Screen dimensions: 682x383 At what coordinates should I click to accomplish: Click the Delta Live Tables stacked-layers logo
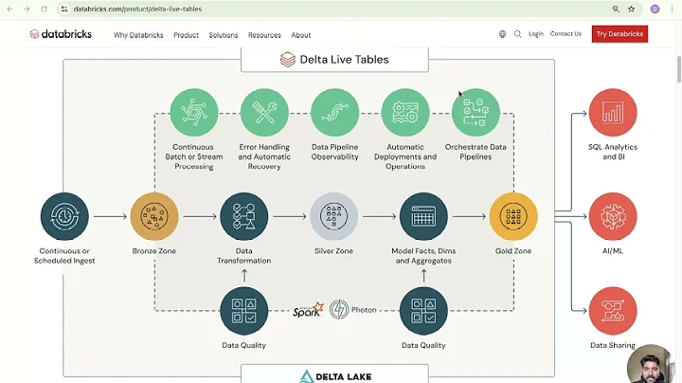288,59
